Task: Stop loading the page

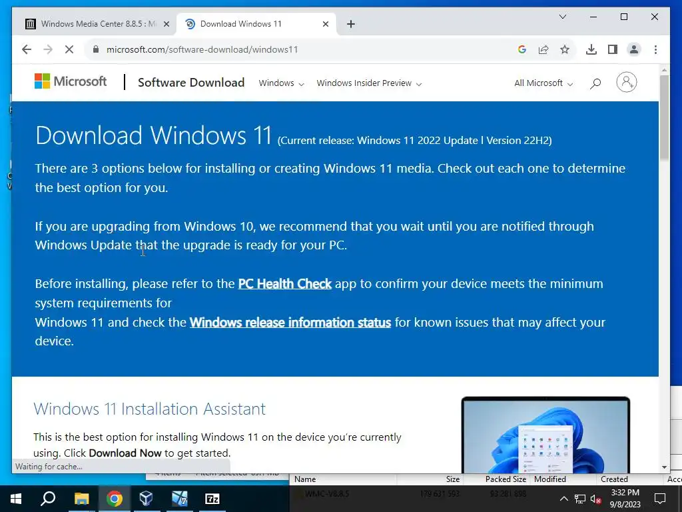Action: point(69,49)
